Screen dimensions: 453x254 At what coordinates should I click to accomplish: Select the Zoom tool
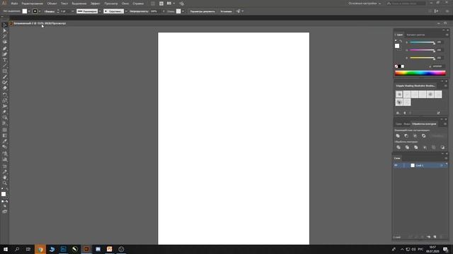tap(5, 183)
